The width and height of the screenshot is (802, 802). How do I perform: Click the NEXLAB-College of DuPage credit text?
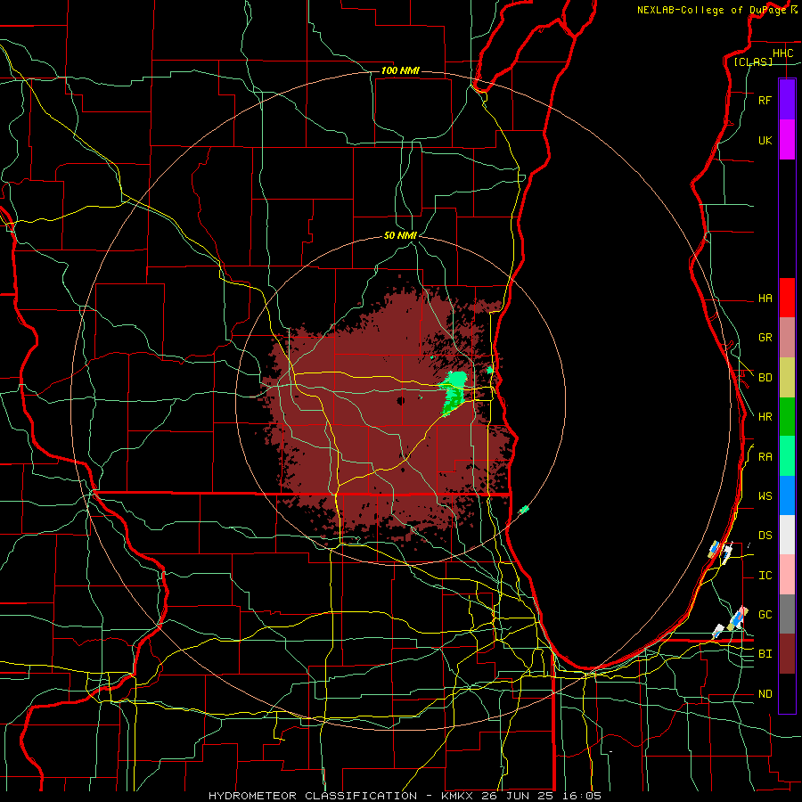pyautogui.click(x=711, y=10)
